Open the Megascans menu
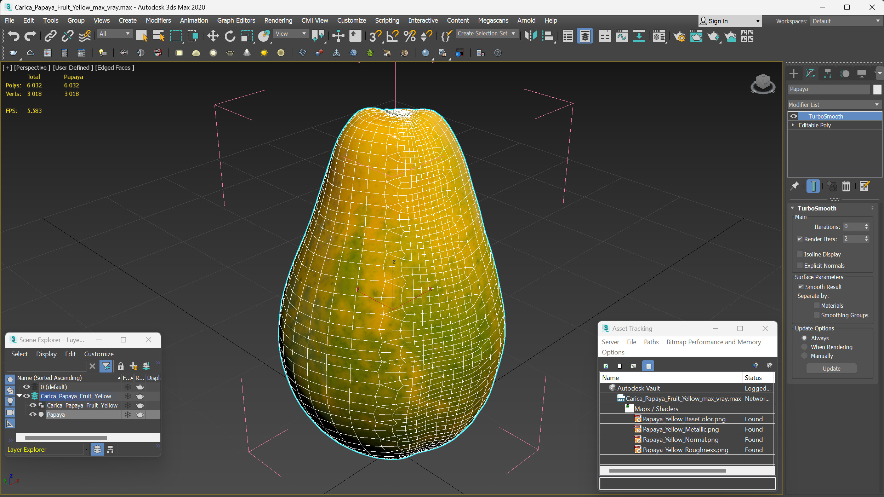The width and height of the screenshot is (884, 497). pyautogui.click(x=493, y=21)
